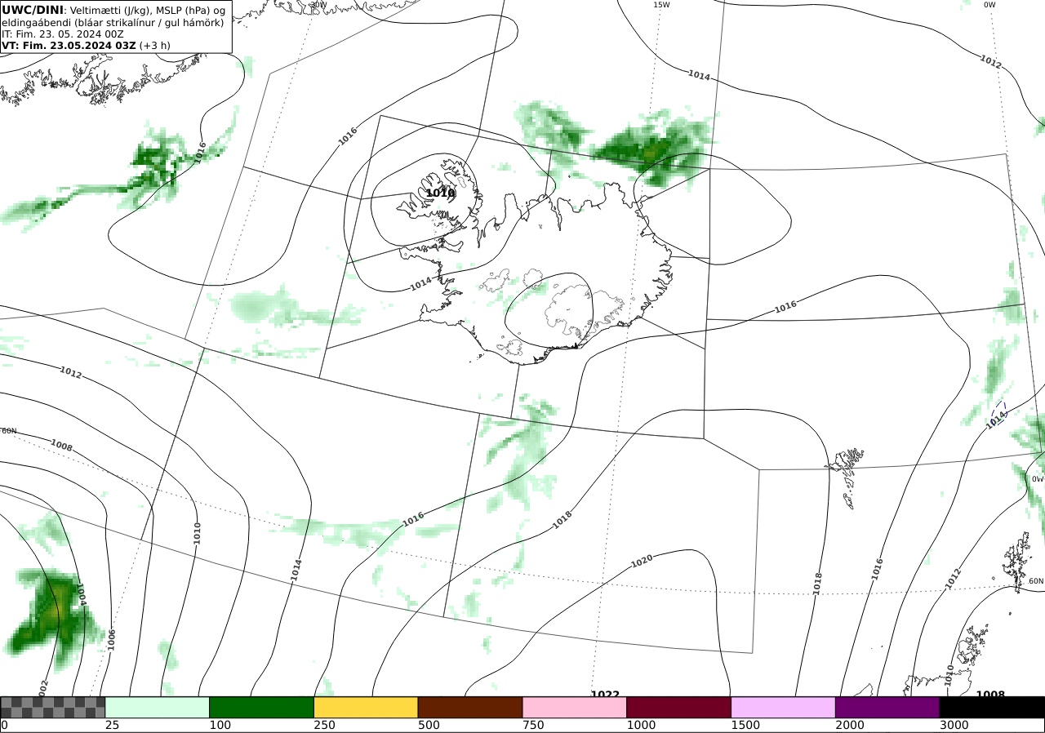The height and width of the screenshot is (733, 1045).
Task: Click the "IT: Fim. 23. 05. 2024 00Z" line
Action: pos(63,34)
